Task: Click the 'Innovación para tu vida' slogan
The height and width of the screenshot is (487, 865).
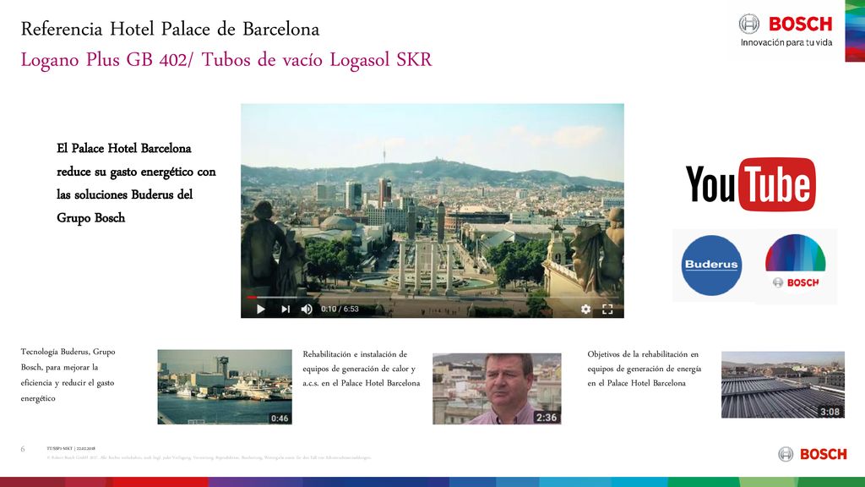Action: [x=786, y=42]
